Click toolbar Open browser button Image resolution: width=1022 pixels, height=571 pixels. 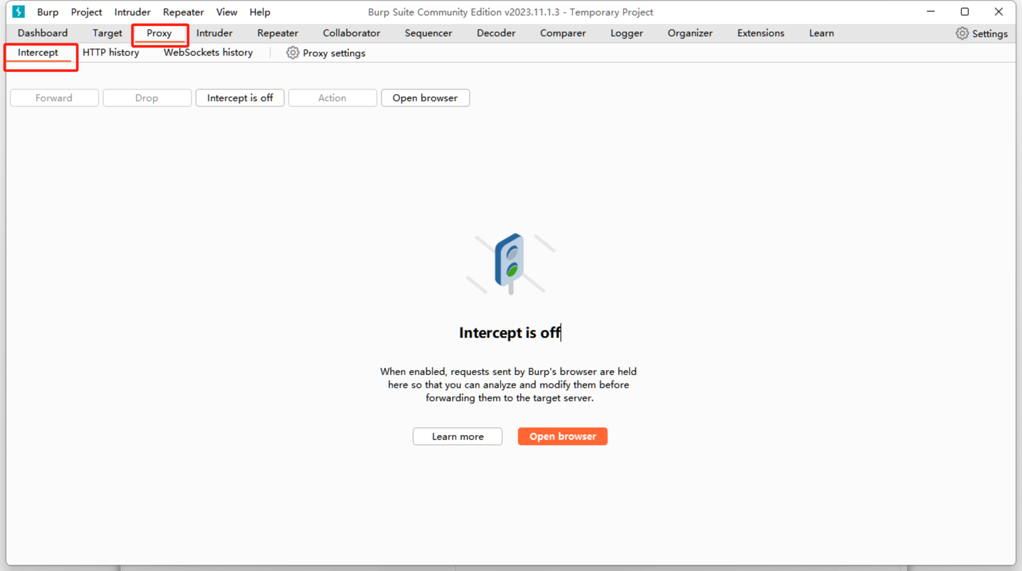(425, 98)
